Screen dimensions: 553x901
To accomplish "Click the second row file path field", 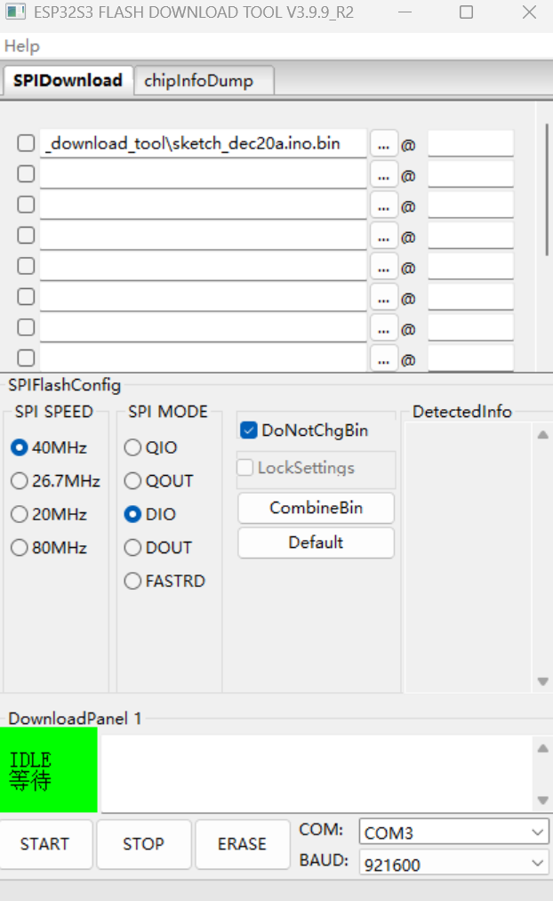I will (x=204, y=173).
